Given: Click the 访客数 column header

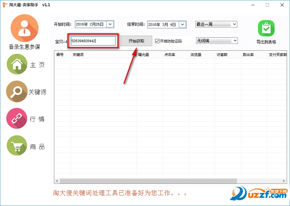Looking at the screenshot, I should [x=228, y=55].
